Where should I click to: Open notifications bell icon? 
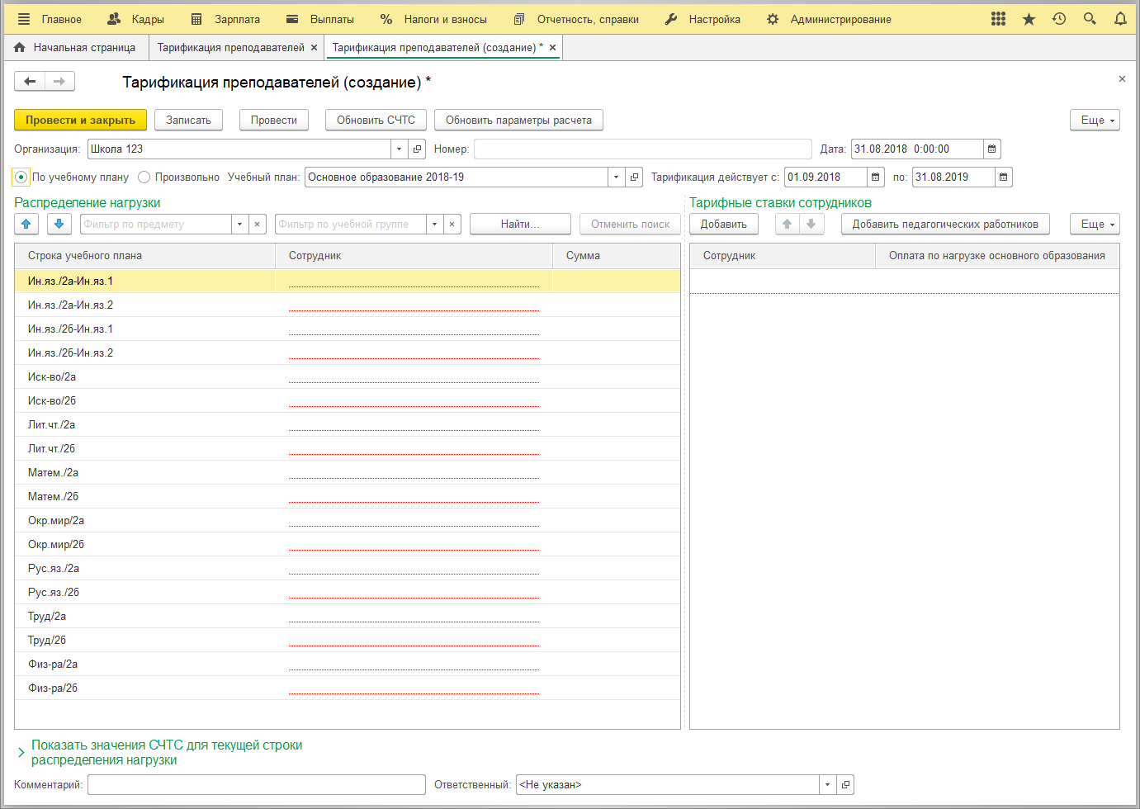[1120, 19]
